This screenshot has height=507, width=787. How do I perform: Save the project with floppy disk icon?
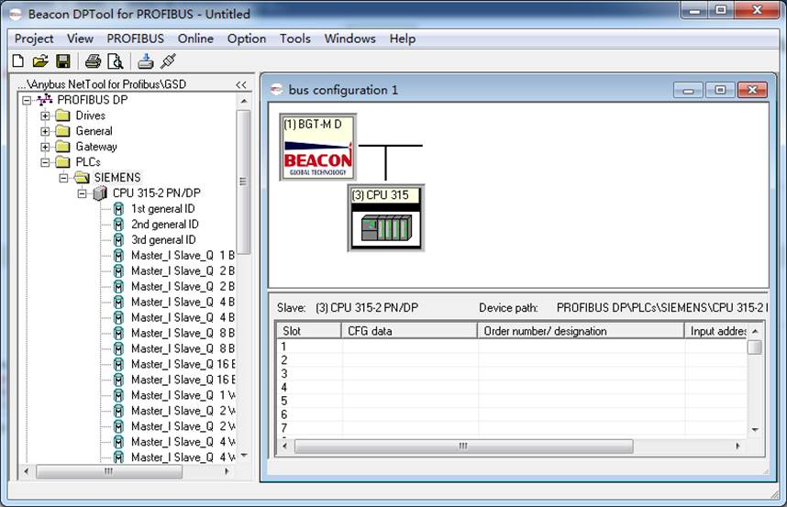(63, 61)
